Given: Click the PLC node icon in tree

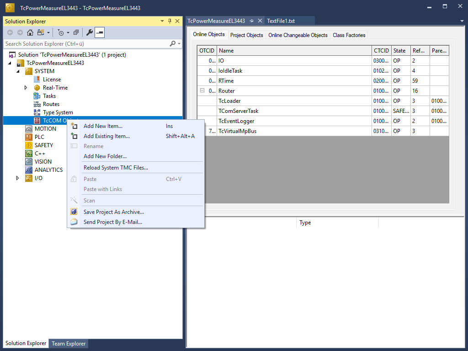Looking at the screenshot, I should pos(29,137).
